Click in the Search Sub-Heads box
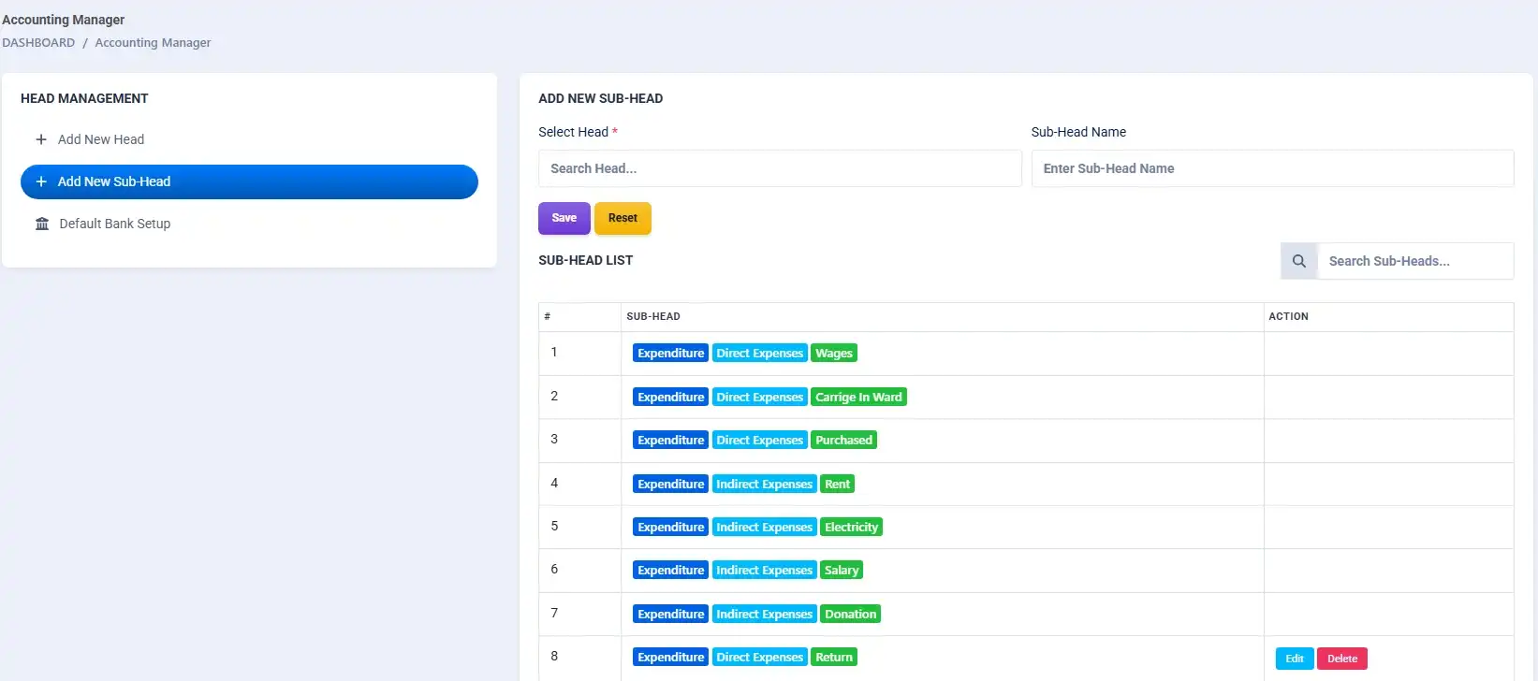Image resolution: width=1538 pixels, height=681 pixels. point(1413,261)
